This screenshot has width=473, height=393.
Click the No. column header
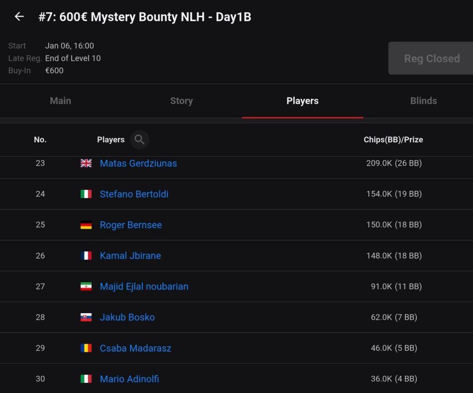[40, 139]
